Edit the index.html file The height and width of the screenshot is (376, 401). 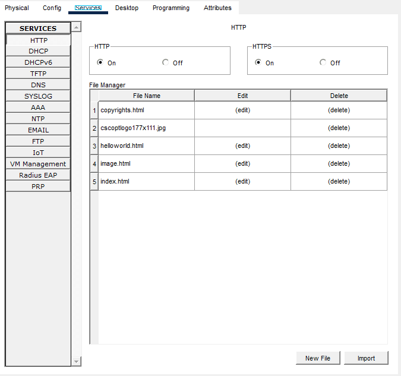(x=242, y=181)
